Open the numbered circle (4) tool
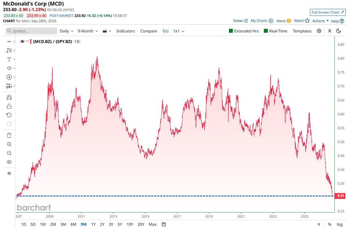The image size is (348, 229). (9, 77)
